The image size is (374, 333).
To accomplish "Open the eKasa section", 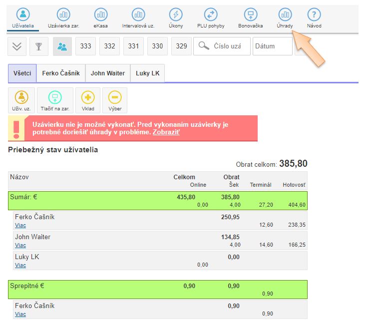I will 100,15.
